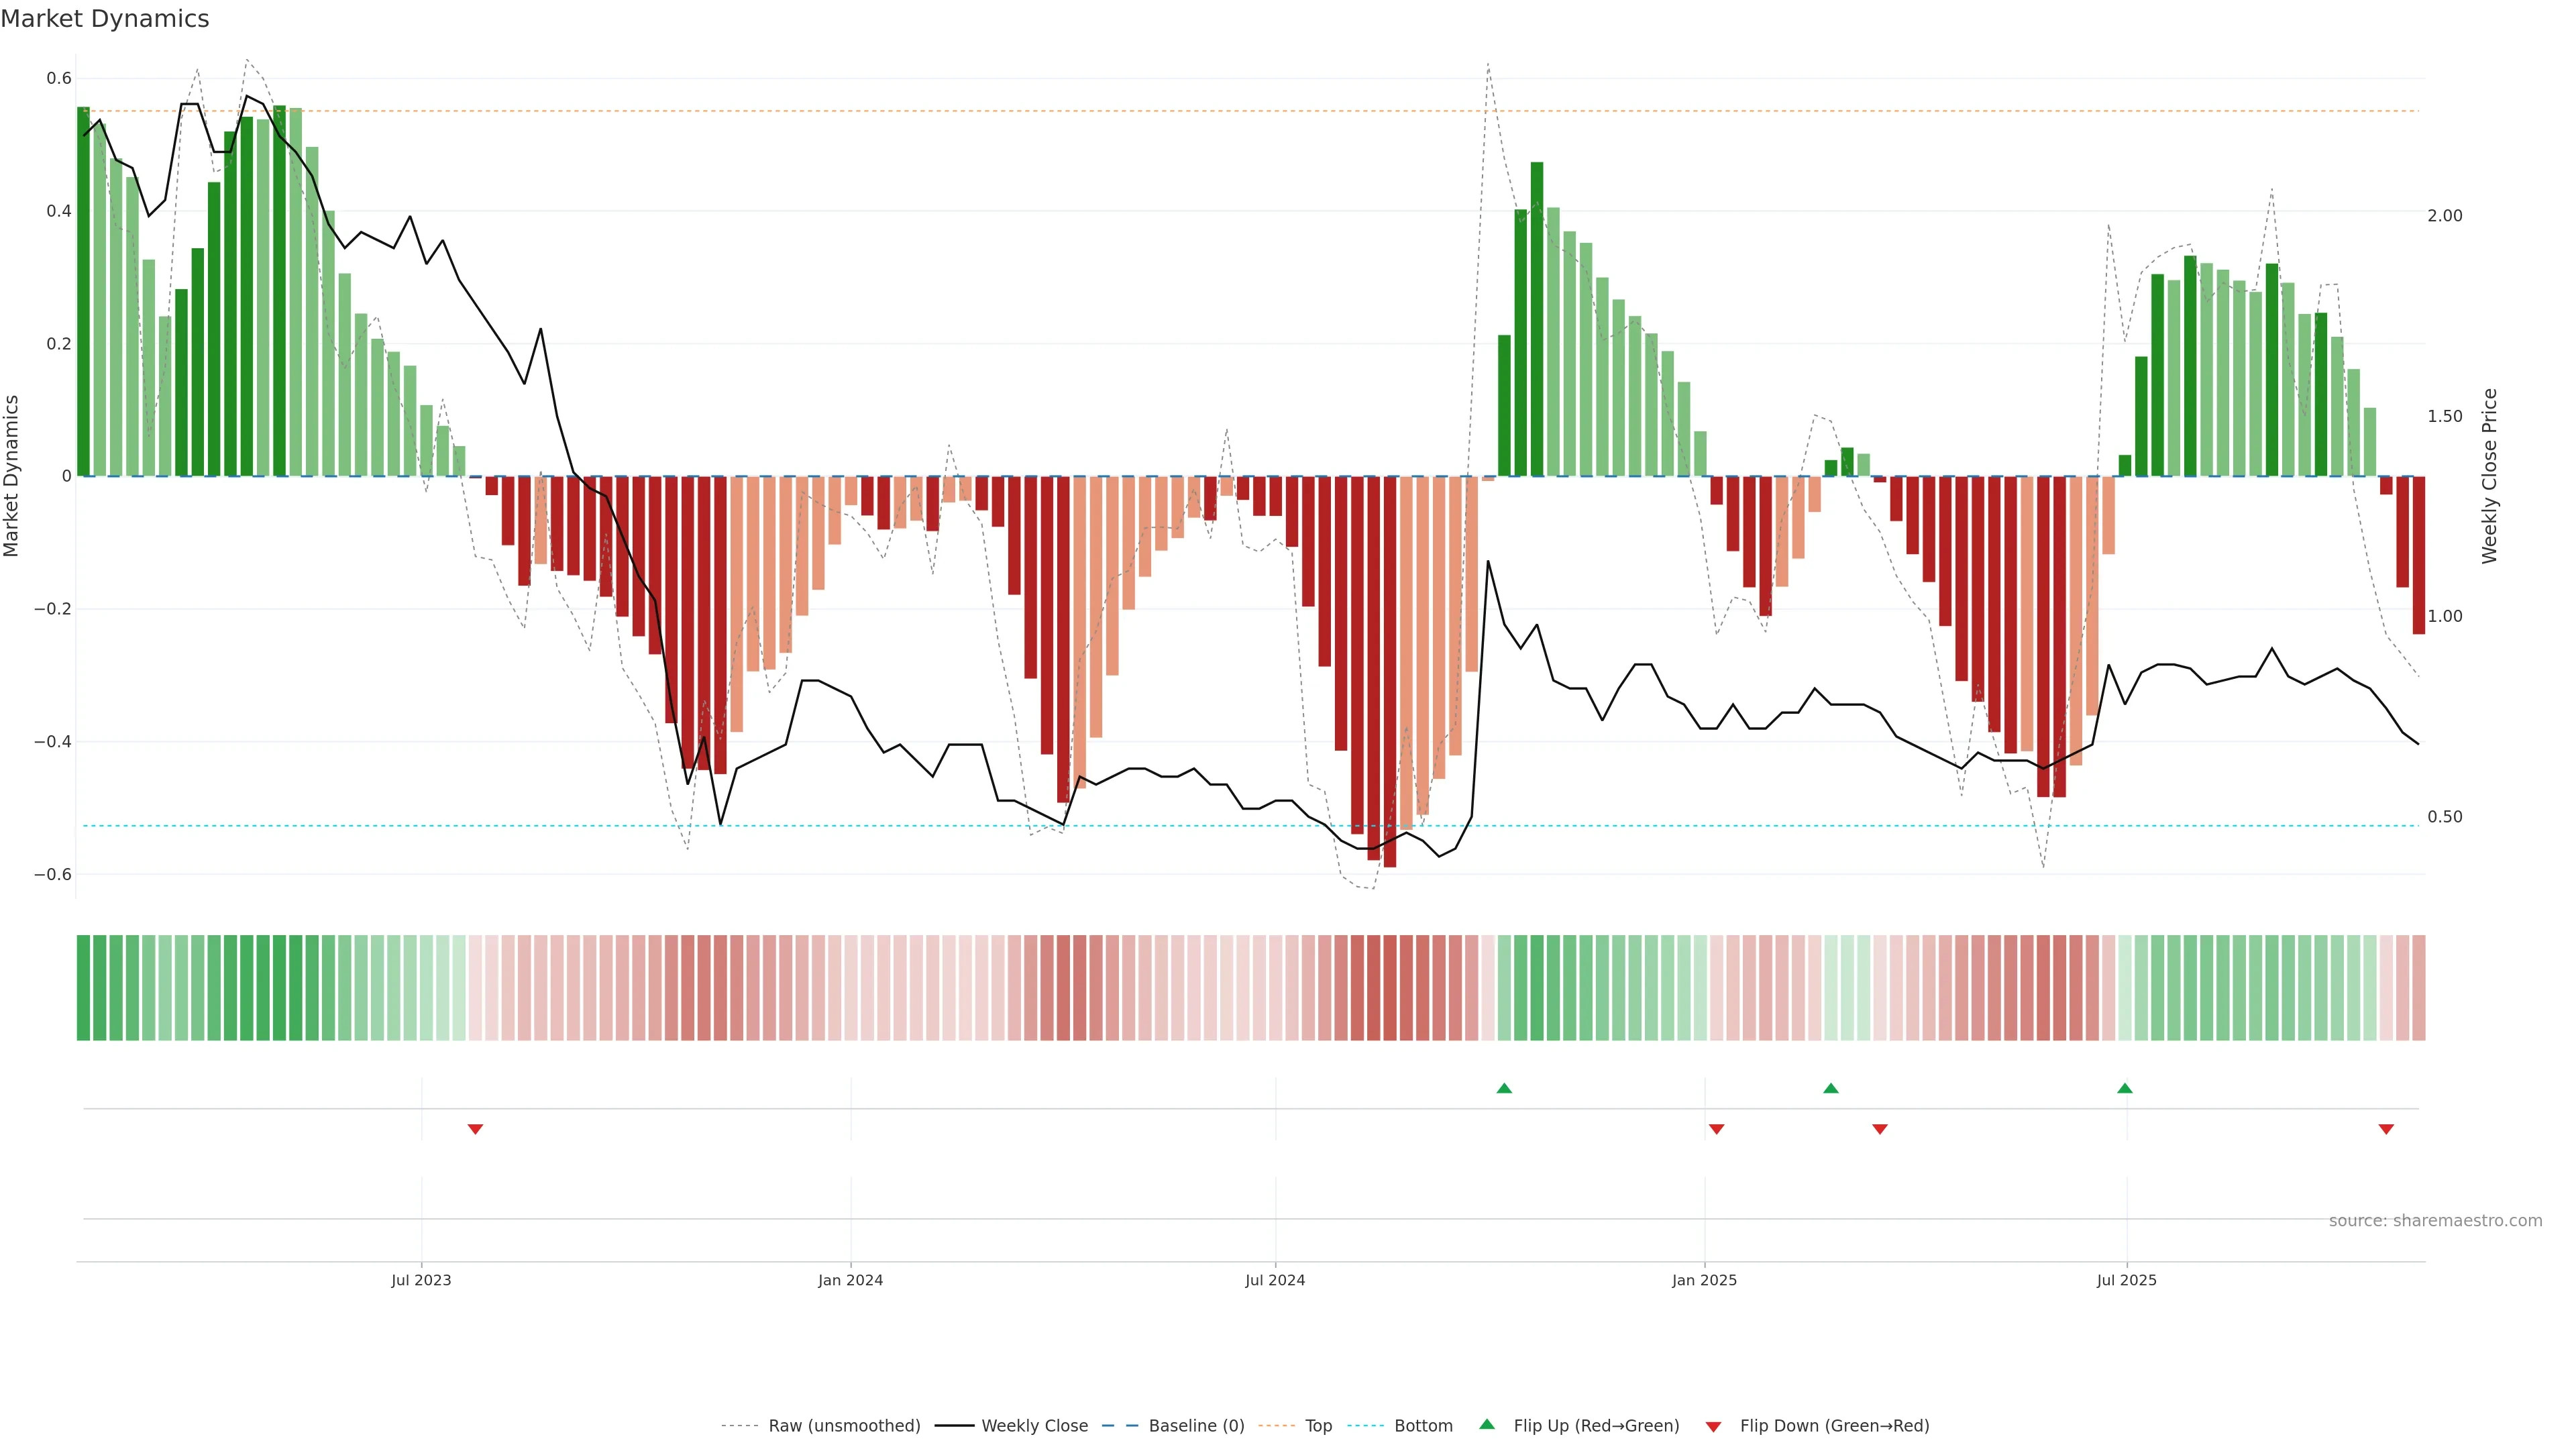Click the green triangle icon in legend
This screenshot has width=2576, height=1449.
click(x=1486, y=1424)
